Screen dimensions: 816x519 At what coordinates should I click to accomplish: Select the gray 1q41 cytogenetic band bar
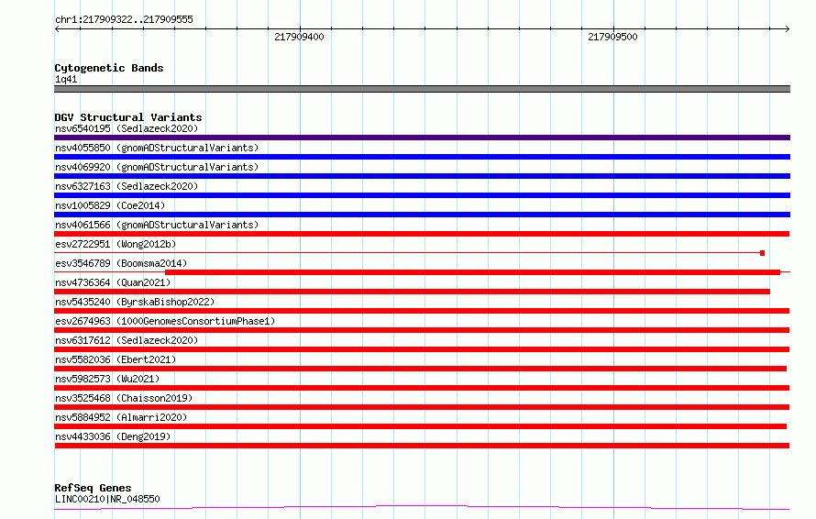click(422, 89)
